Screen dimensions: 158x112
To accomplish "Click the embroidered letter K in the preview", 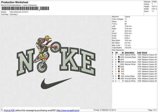I will [69, 59].
